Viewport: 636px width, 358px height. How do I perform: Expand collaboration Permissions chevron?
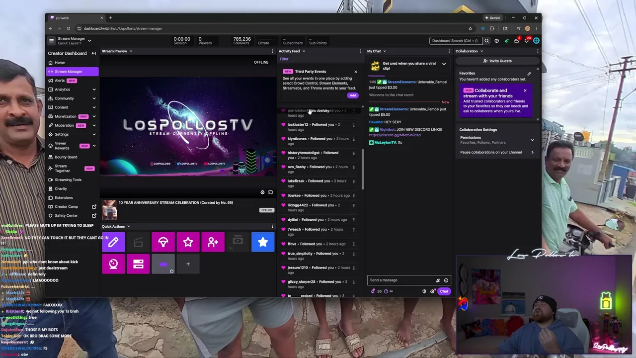pos(532,140)
